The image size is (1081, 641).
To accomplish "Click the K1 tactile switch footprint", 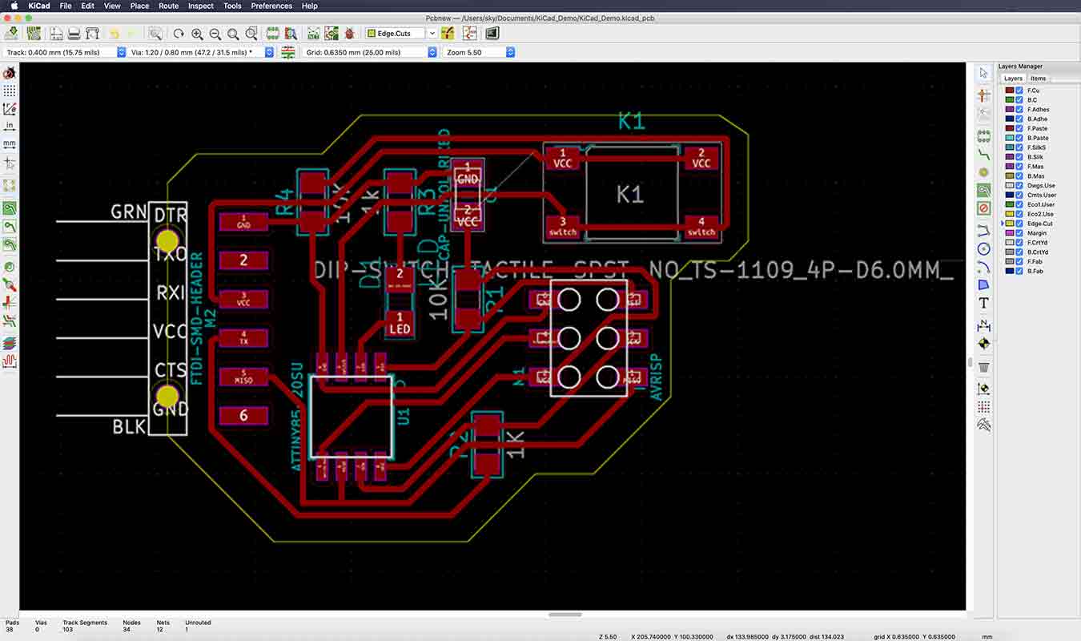I will pos(633,193).
